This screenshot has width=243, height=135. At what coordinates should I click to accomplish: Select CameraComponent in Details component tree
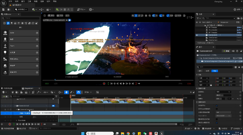(219, 61)
